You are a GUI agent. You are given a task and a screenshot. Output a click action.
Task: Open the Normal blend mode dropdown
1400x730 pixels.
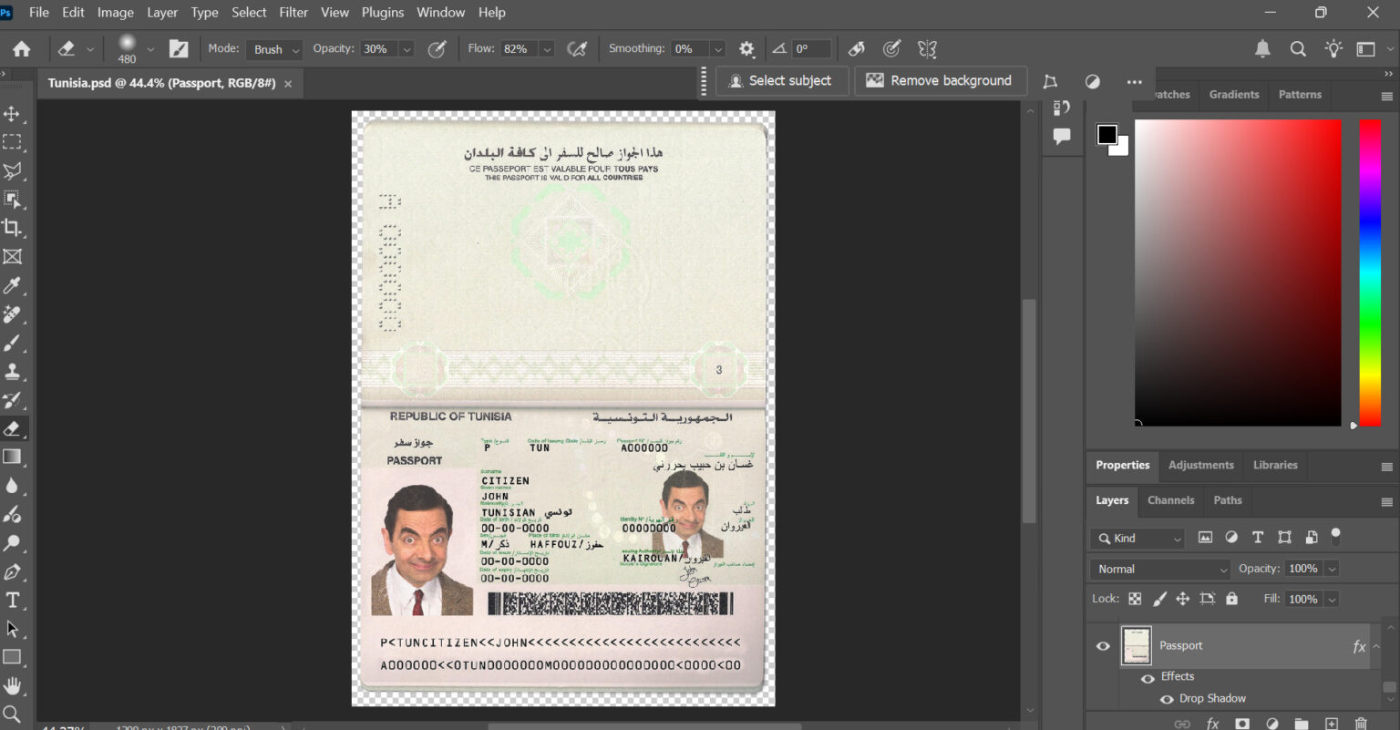pos(1160,569)
